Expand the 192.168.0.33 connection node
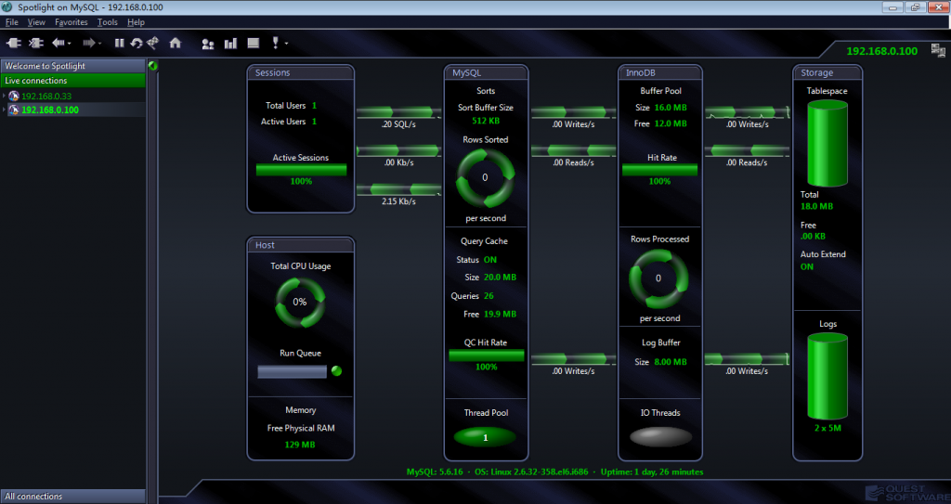The image size is (951, 504). 4,96
